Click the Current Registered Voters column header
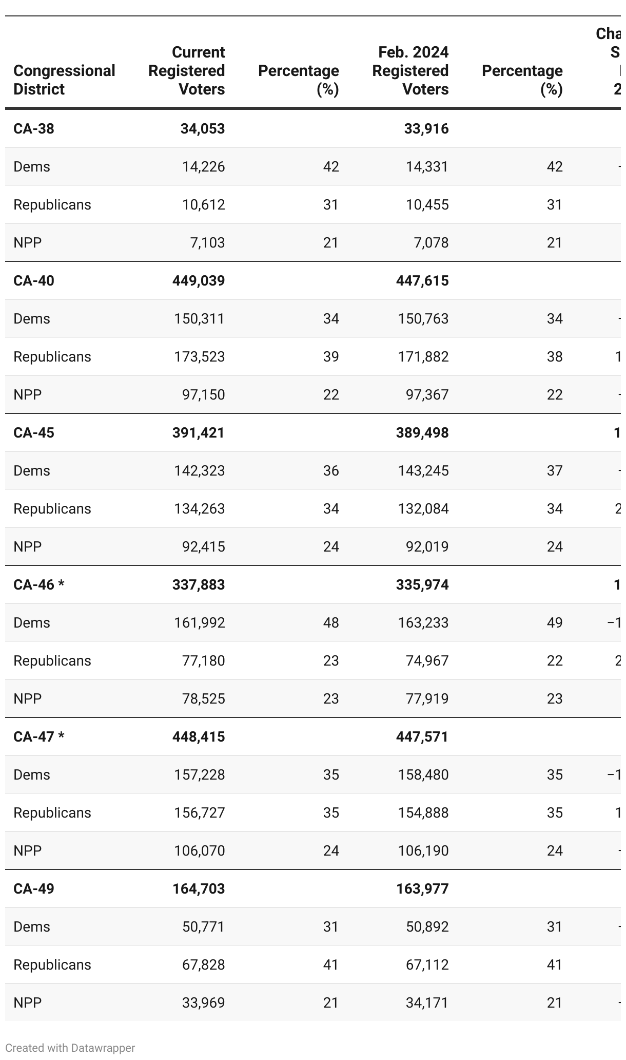Image resolution: width=626 pixels, height=1060 pixels. (187, 70)
